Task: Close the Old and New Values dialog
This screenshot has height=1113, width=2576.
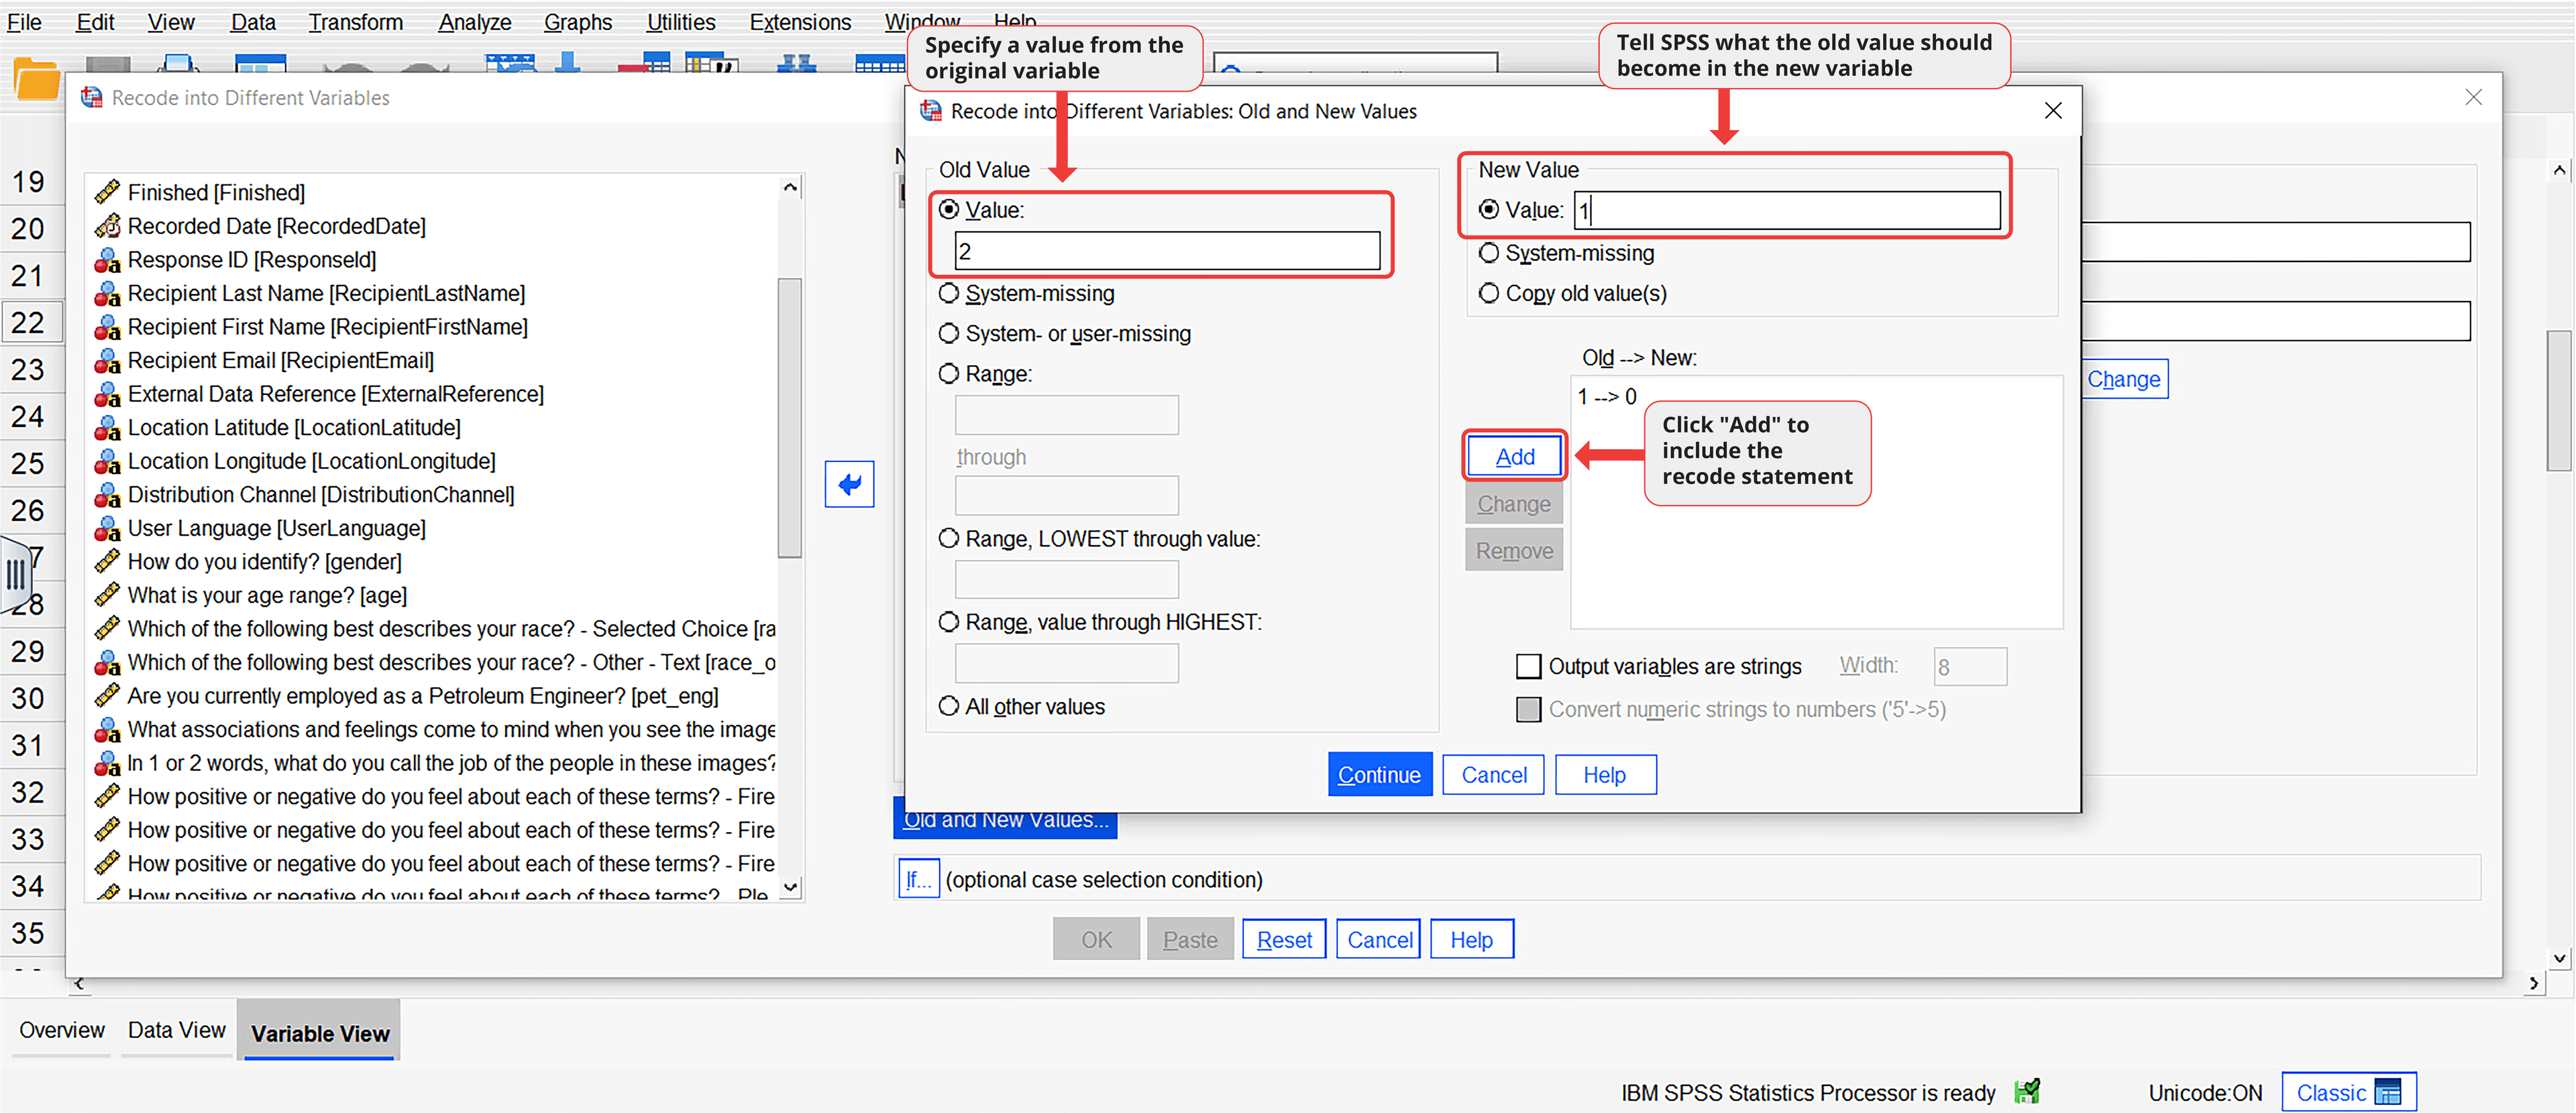Action: coord(2053,111)
